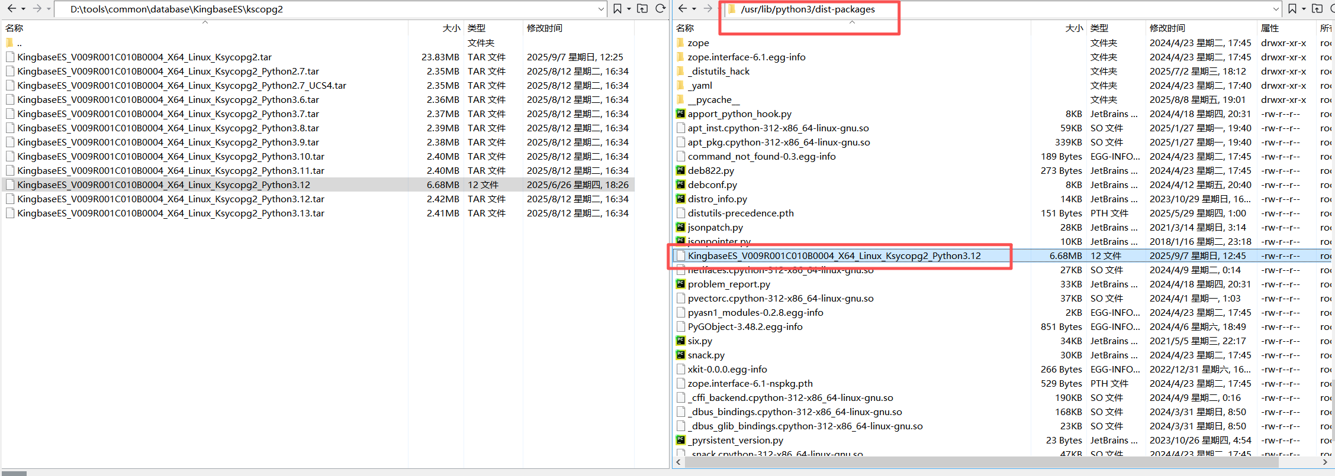Image resolution: width=1335 pixels, height=476 pixels.
Task: Select Ksycopg2_Python3.12.tar in local pane
Action: point(171,199)
